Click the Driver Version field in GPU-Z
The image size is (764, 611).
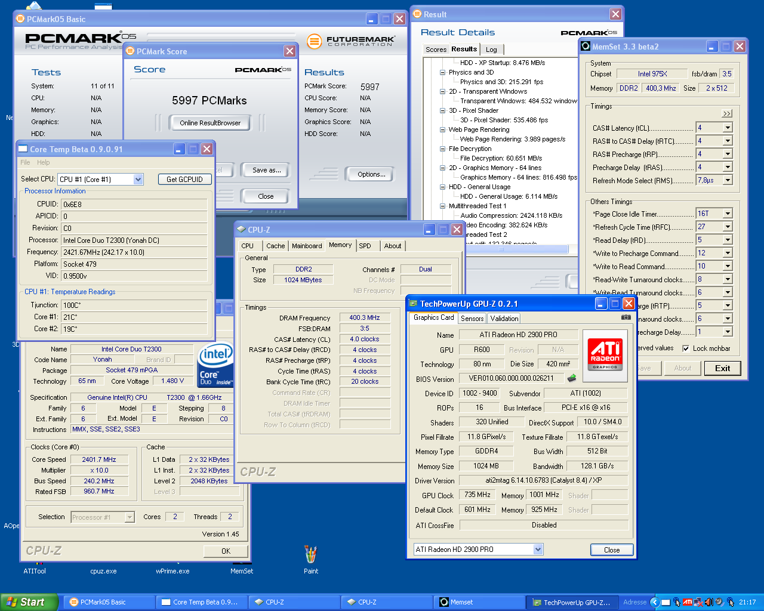coord(543,480)
